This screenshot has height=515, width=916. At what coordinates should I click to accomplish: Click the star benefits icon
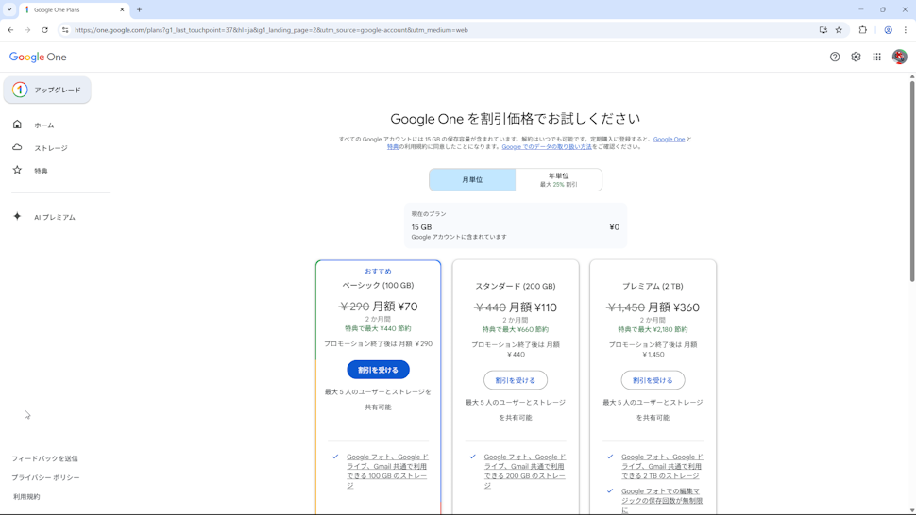(x=18, y=170)
